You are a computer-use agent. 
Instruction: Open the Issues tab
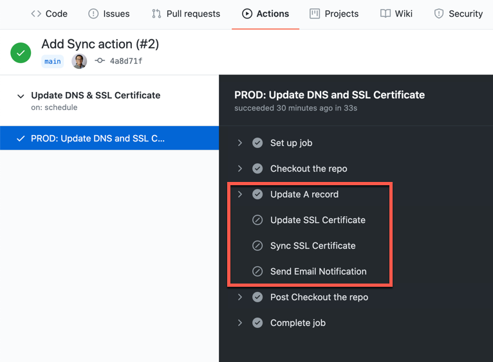(x=109, y=14)
